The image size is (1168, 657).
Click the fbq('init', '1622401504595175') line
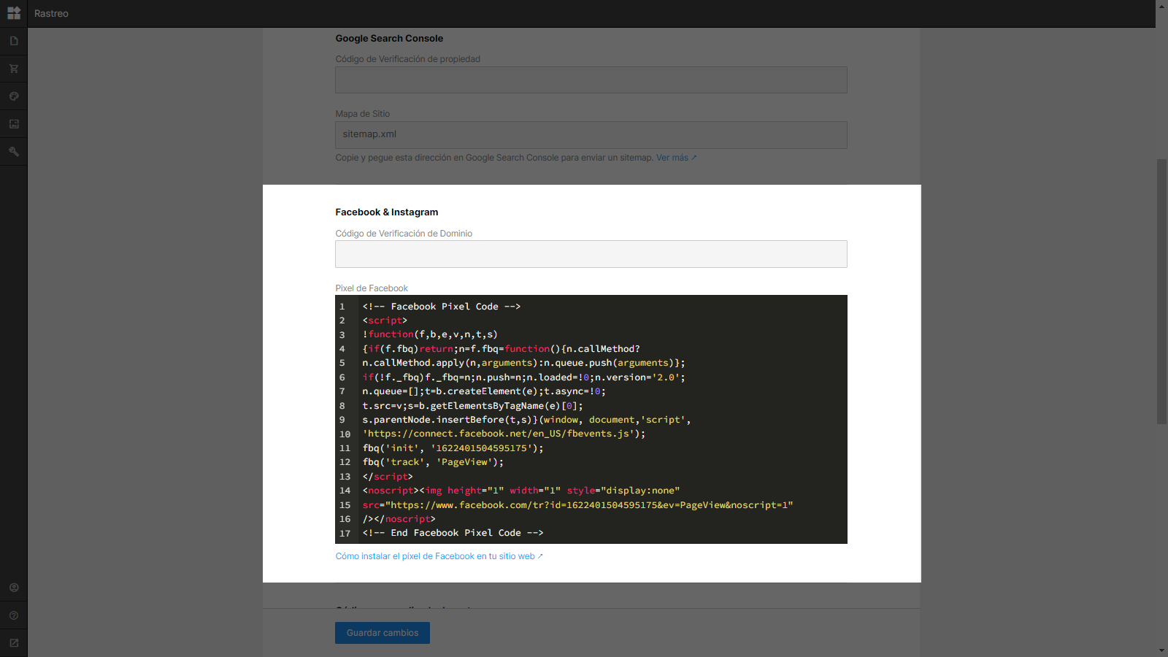(453, 448)
